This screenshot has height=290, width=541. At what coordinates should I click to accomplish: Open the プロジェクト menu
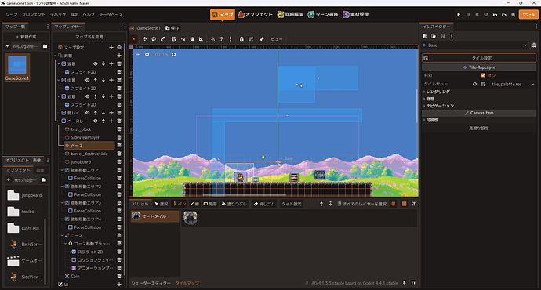tap(34, 14)
